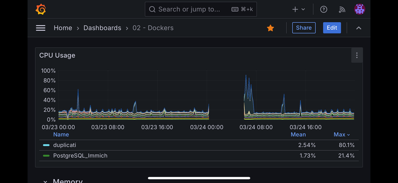398x183 pixels.
Task: Click the duplicati max value 80.1%
Action: tap(346, 145)
